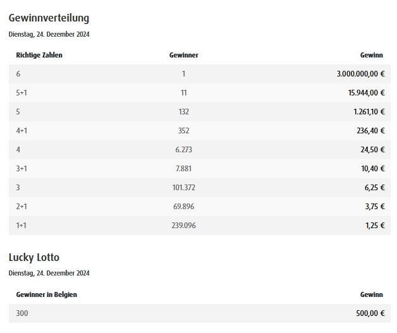Select the Gewinner in Belgien header
The height and width of the screenshot is (333, 397).
46,294
